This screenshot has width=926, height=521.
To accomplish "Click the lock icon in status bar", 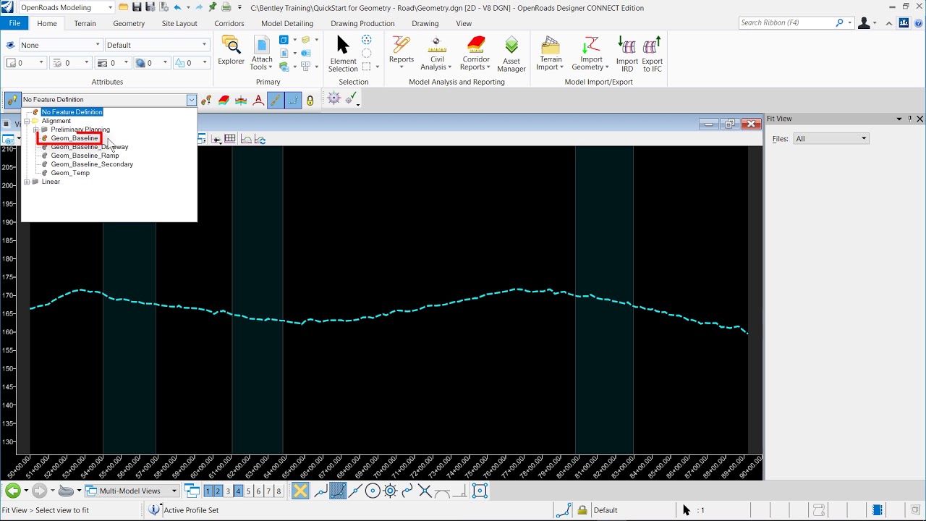I will click(582, 510).
